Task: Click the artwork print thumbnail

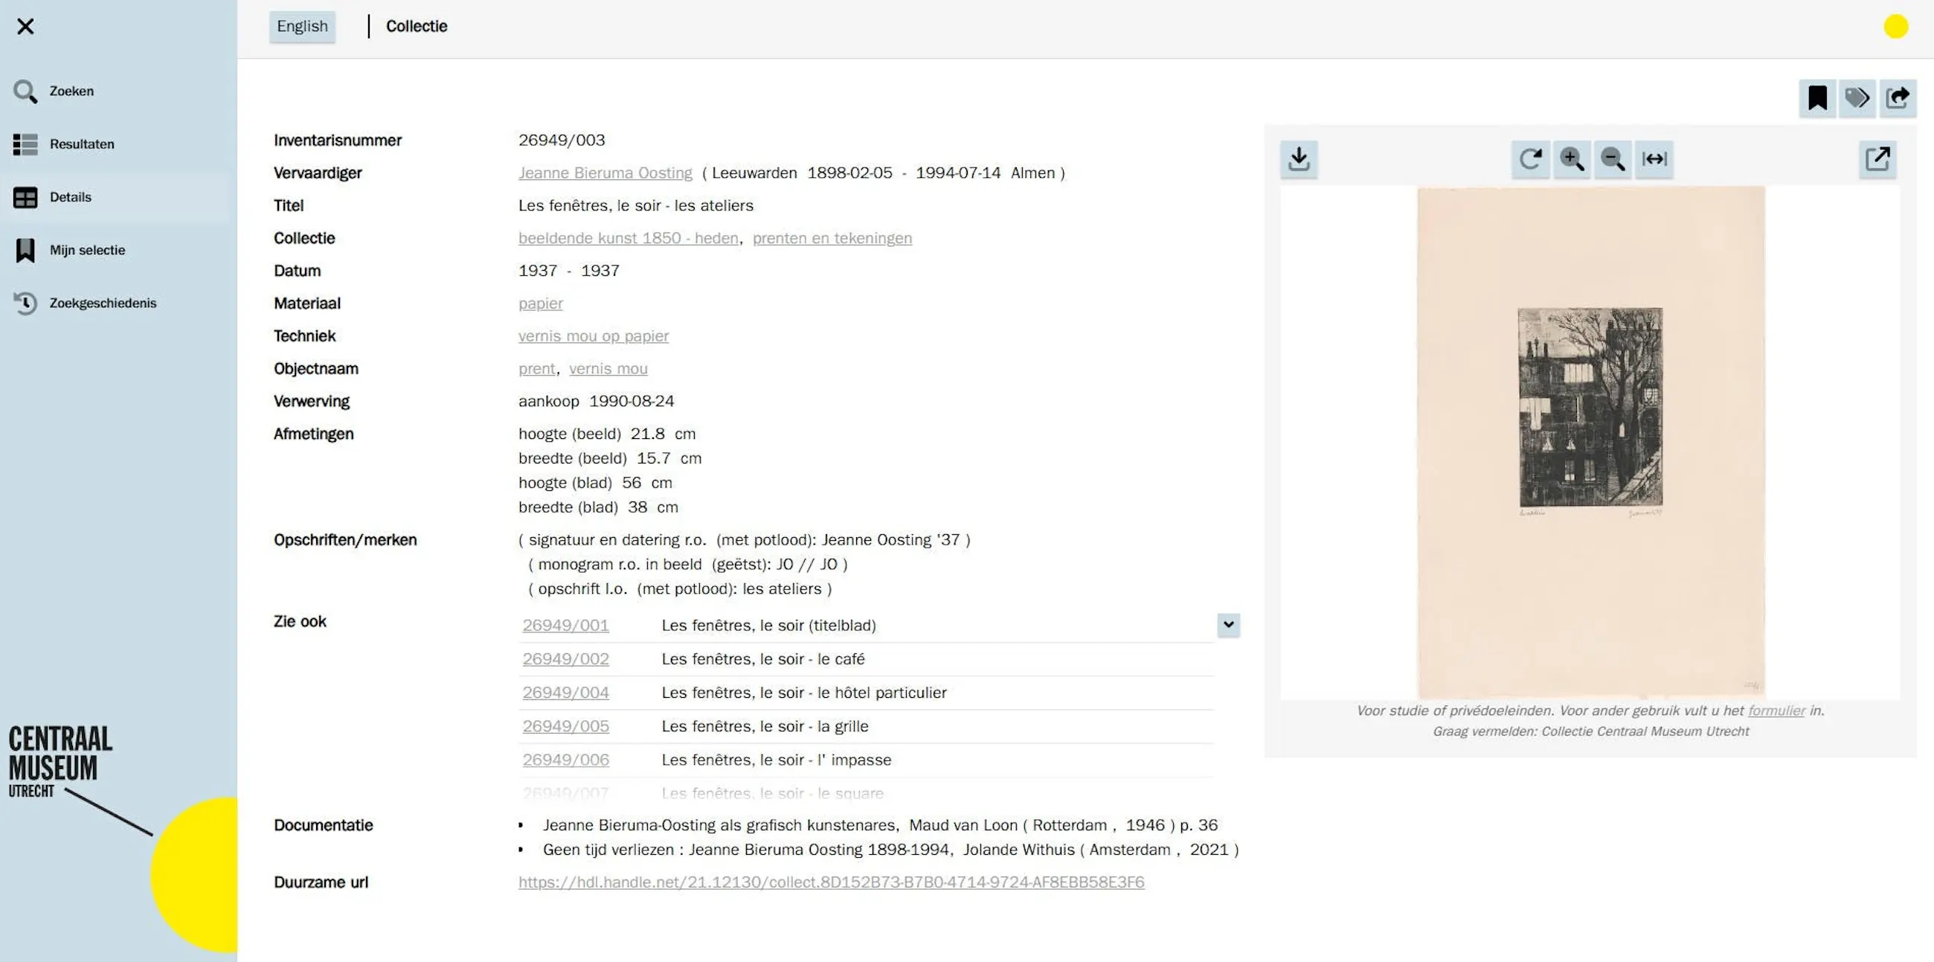Action: [x=1590, y=408]
